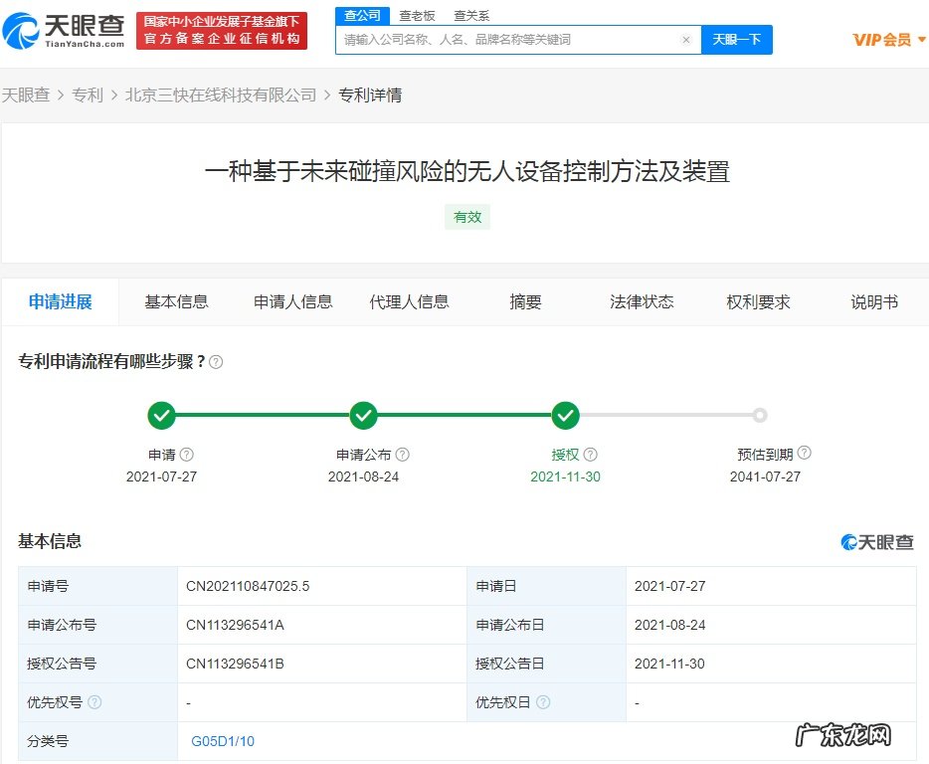Click TianYanCha watermark icon in 基本信息 section

click(x=847, y=541)
